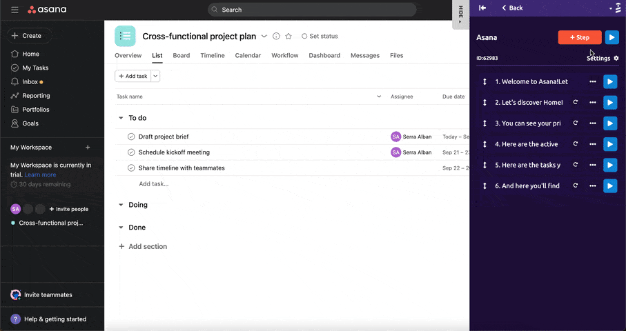Screen dimensions: 626x331
Task: Switch to the Overview tab
Action: point(128,55)
